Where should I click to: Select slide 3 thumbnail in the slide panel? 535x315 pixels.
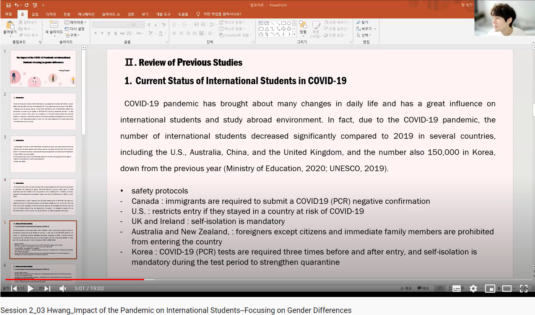point(43,154)
